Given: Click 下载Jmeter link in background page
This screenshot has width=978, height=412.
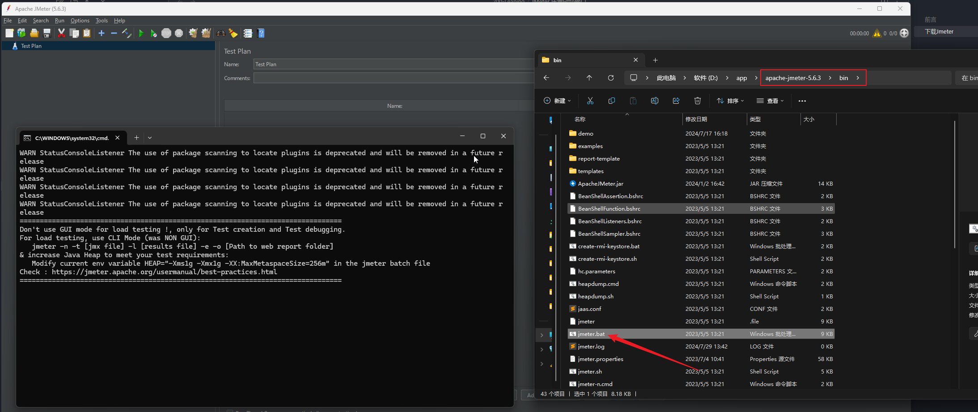Looking at the screenshot, I should point(939,31).
